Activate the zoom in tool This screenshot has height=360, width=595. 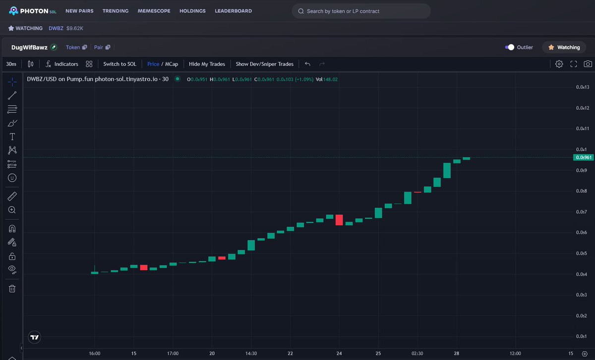point(12,210)
